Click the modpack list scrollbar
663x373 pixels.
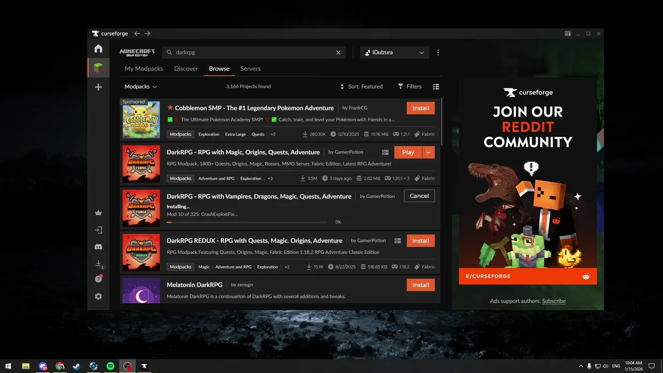point(441,122)
